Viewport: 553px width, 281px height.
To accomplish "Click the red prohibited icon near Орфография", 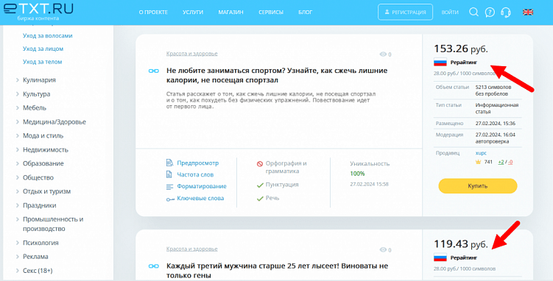I will click(x=260, y=164).
